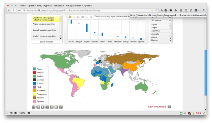Select Argentina in the country list

[160, 31]
